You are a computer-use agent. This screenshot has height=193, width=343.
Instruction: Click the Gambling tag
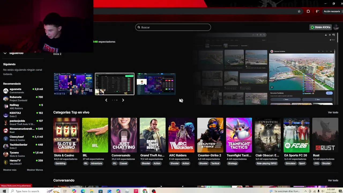pyautogui.click(x=60, y=164)
